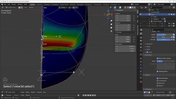This screenshot has height=99, width=176.
Task: Open the Particles properties tab icon
Action: [141, 65]
